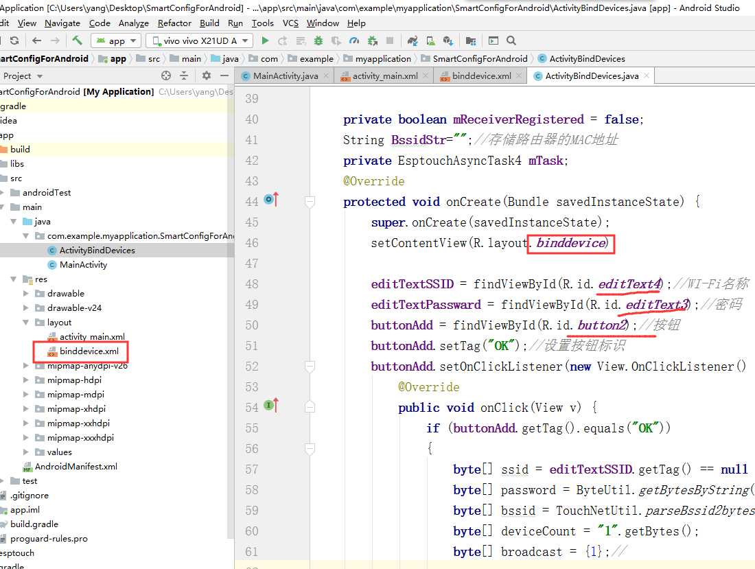Collapse the layout folder

coord(26,323)
